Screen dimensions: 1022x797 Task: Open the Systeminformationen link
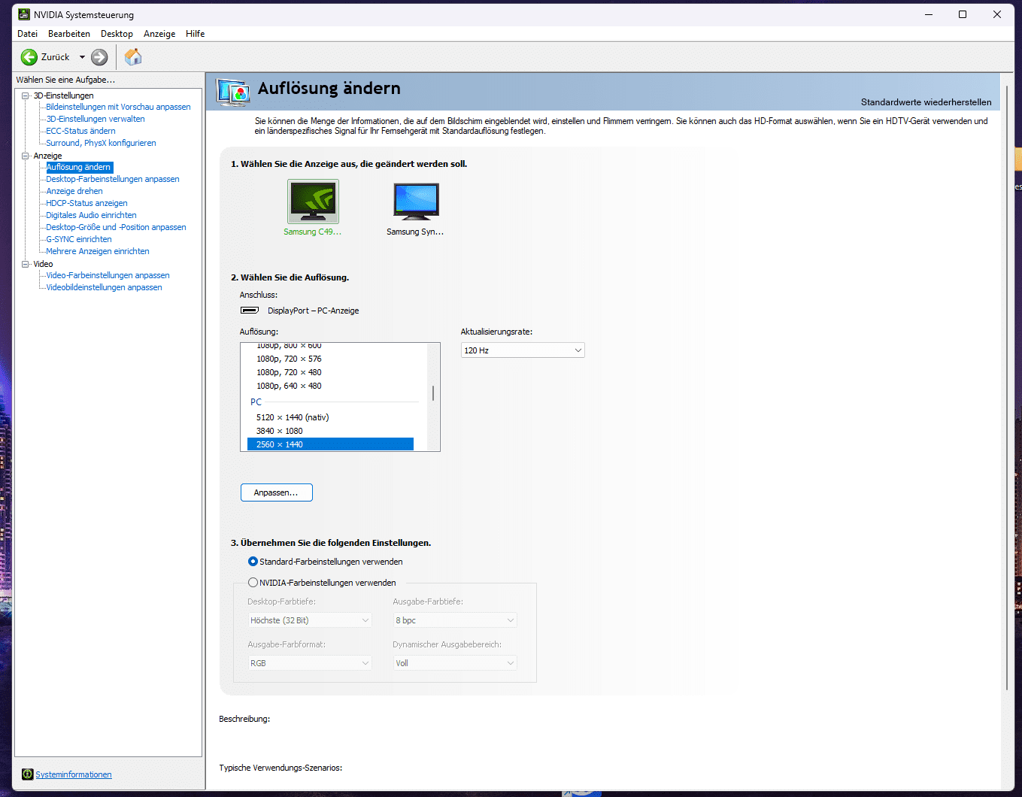pyautogui.click(x=74, y=774)
